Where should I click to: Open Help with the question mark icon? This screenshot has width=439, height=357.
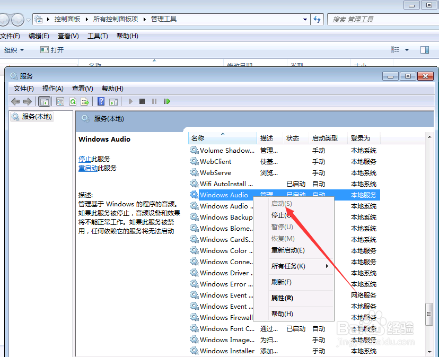tap(101, 101)
